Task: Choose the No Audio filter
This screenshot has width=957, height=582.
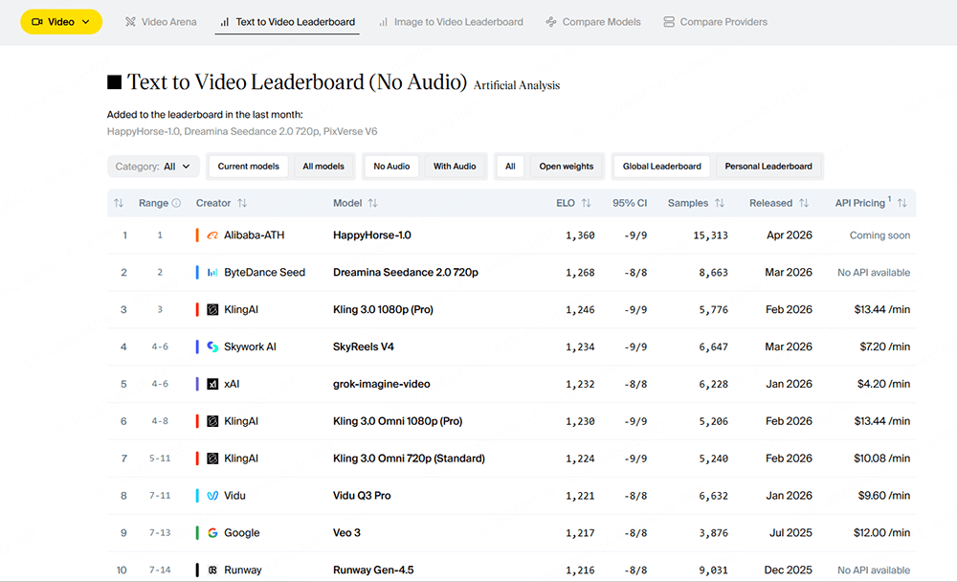Action: pyautogui.click(x=391, y=167)
